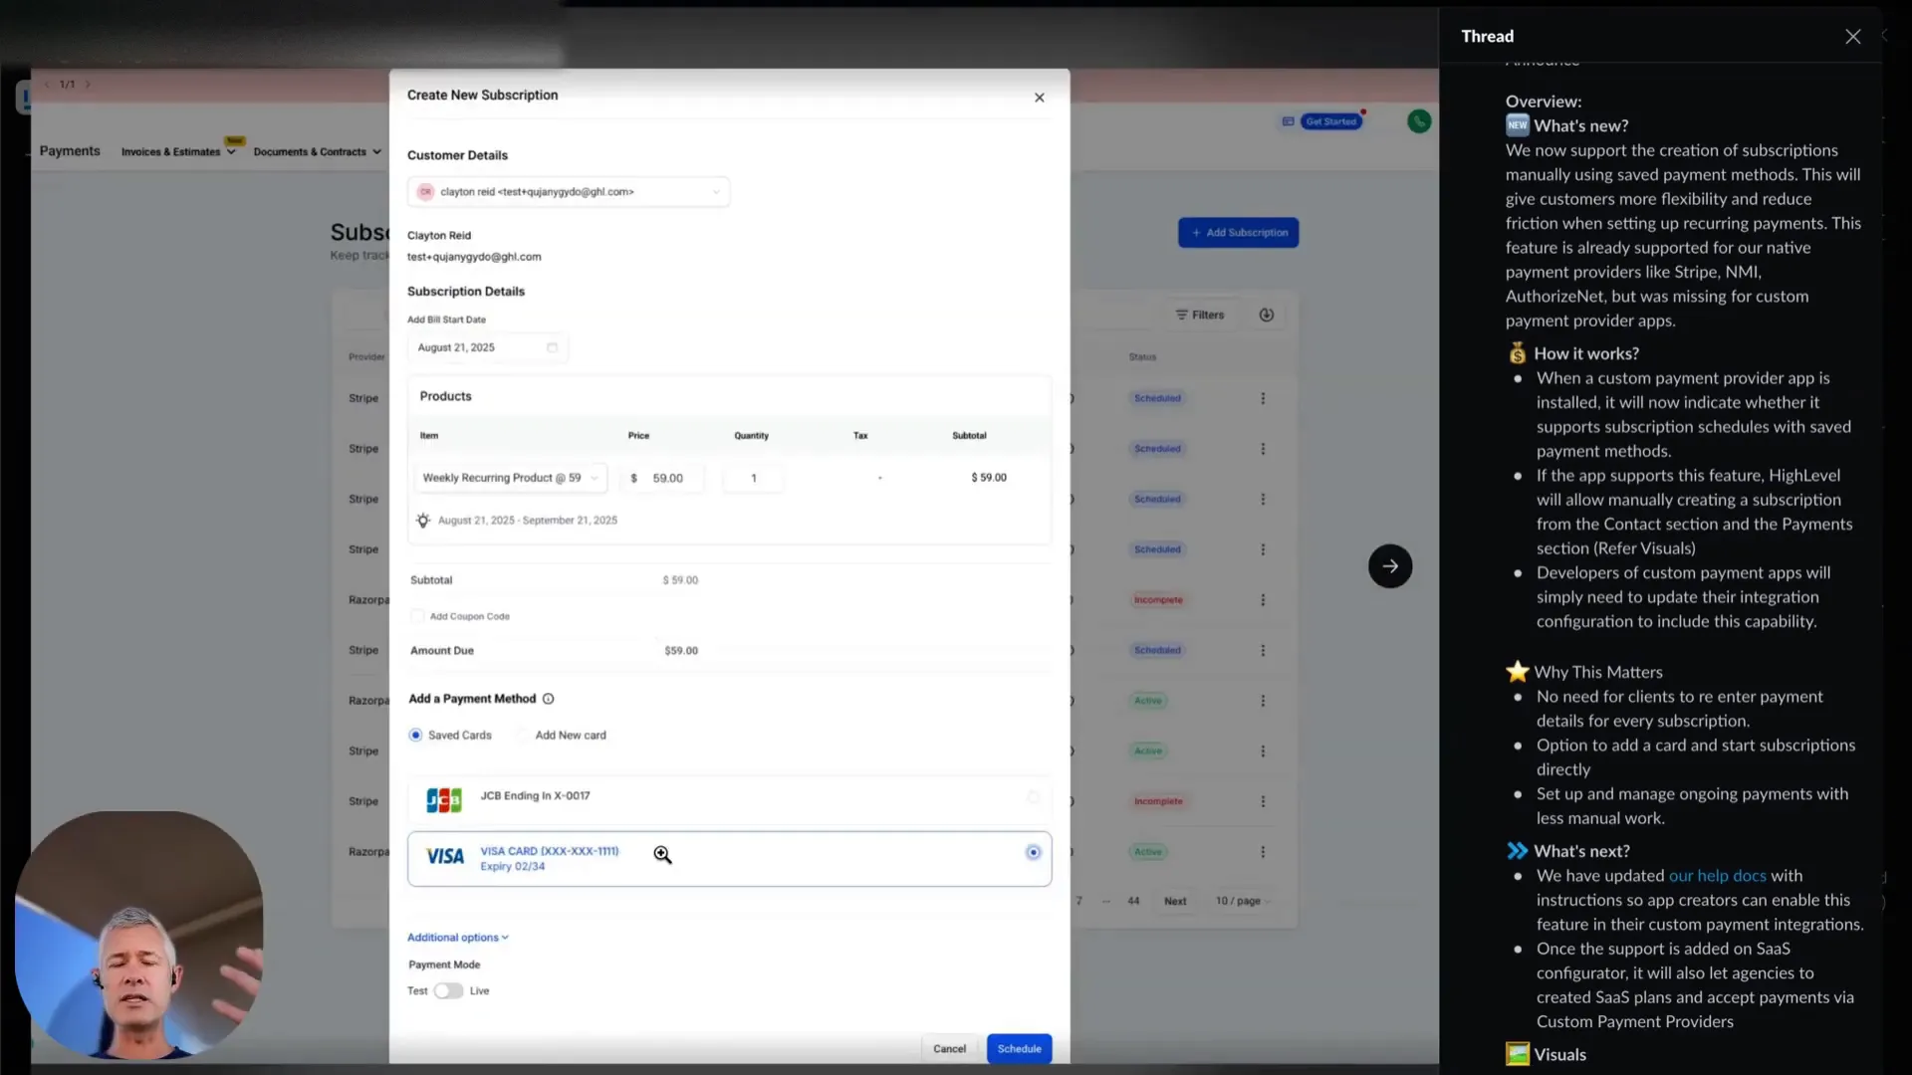Image resolution: width=1912 pixels, height=1075 pixels.
Task: Edit the 59.00 price field
Action: coord(663,478)
